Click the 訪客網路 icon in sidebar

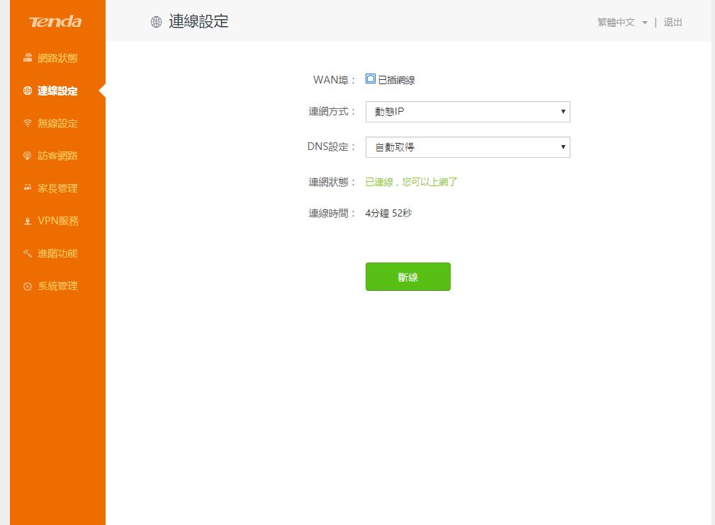[x=28, y=156]
